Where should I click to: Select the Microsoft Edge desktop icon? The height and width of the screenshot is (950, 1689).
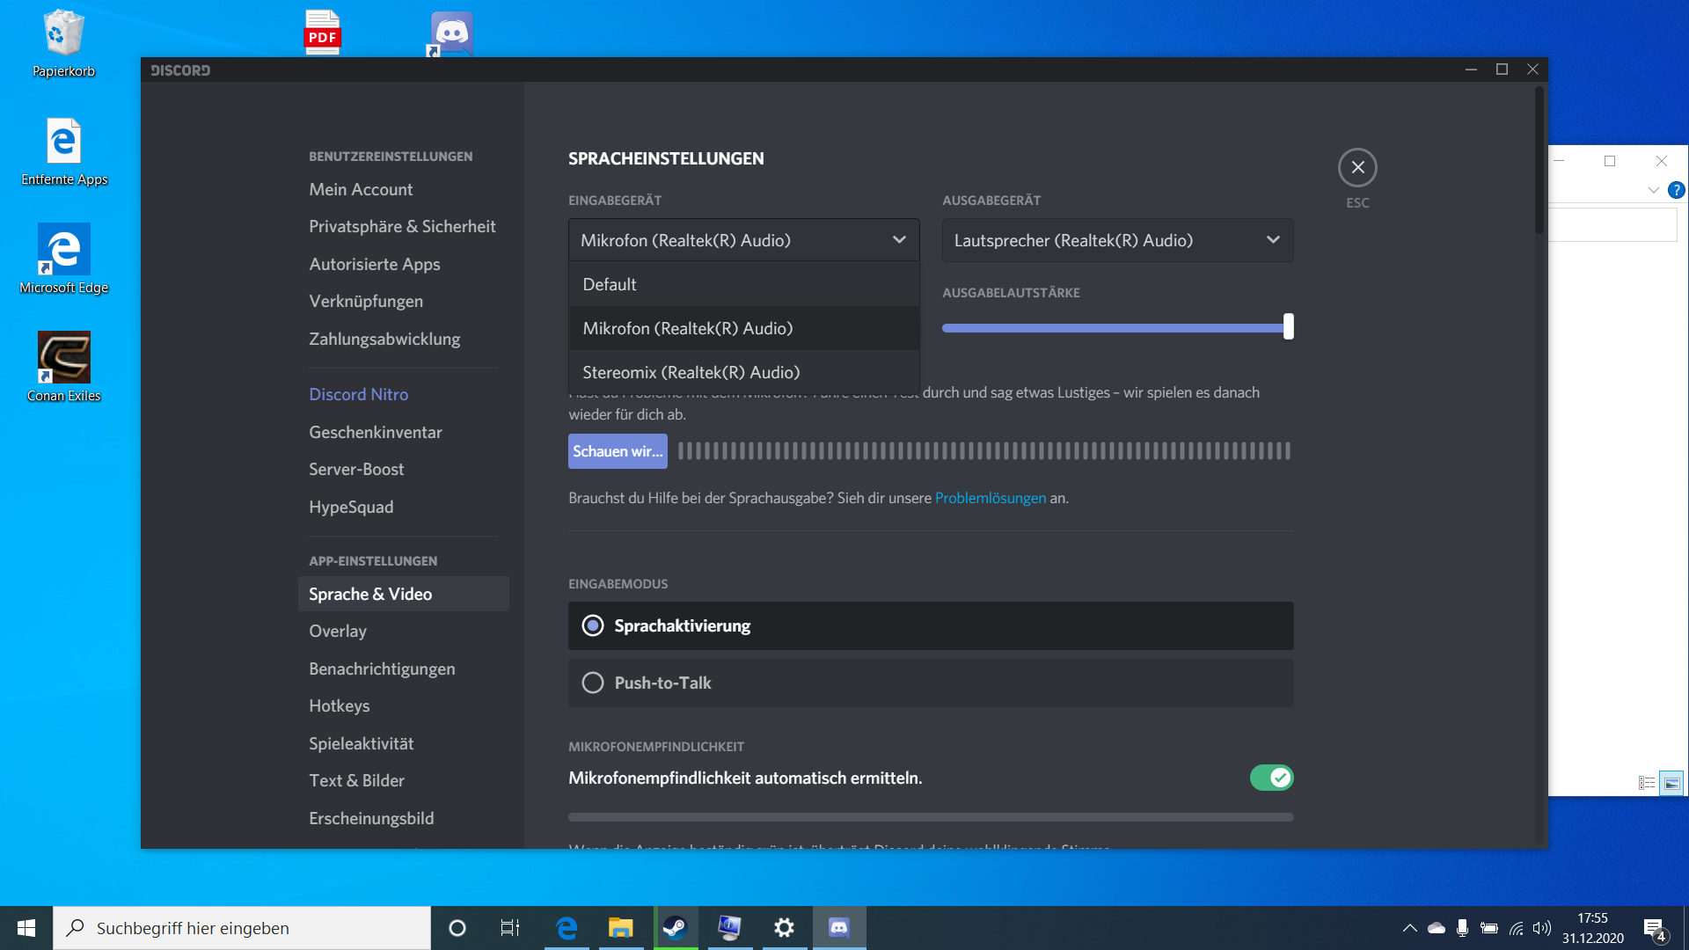[63, 260]
